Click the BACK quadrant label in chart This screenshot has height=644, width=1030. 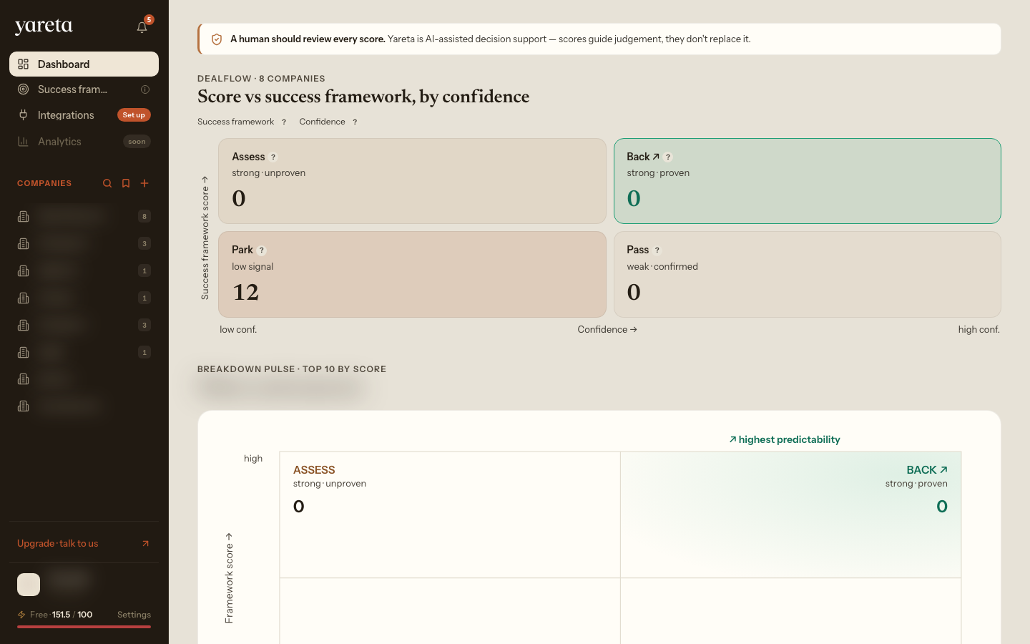click(926, 470)
